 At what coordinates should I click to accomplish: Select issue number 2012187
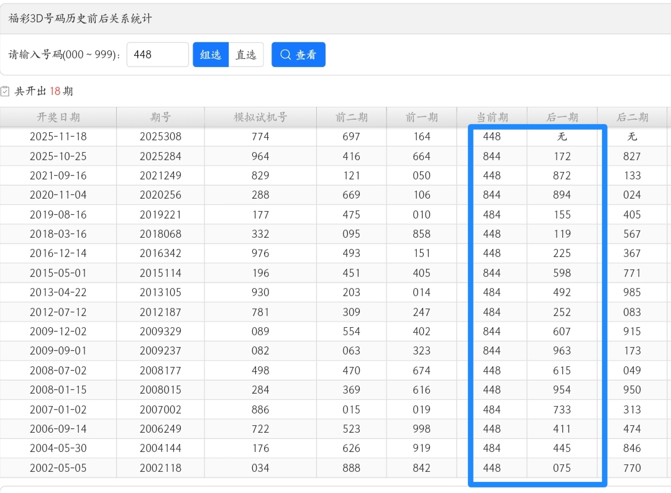(160, 312)
